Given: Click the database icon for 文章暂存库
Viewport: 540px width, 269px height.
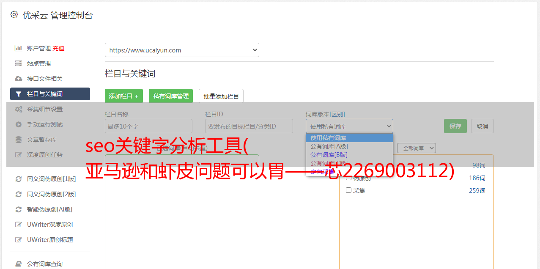Looking at the screenshot, I should pos(18,140).
